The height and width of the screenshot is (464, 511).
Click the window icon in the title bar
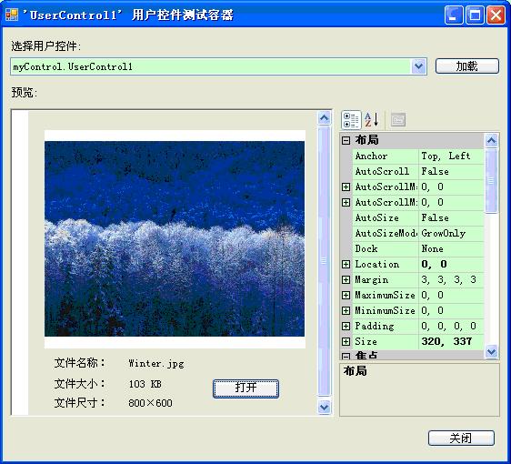pyautogui.click(x=12, y=15)
